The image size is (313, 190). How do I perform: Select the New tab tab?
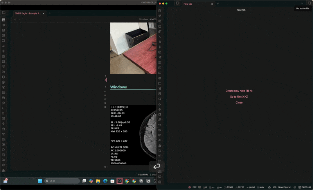pos(188,4)
